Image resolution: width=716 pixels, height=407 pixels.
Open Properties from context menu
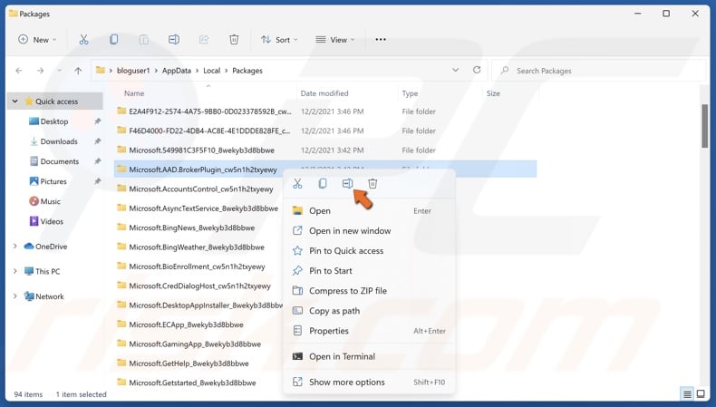[x=369, y=331]
